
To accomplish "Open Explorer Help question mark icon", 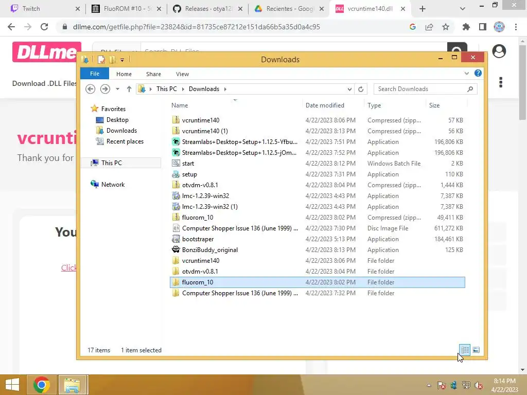I will coord(478,73).
